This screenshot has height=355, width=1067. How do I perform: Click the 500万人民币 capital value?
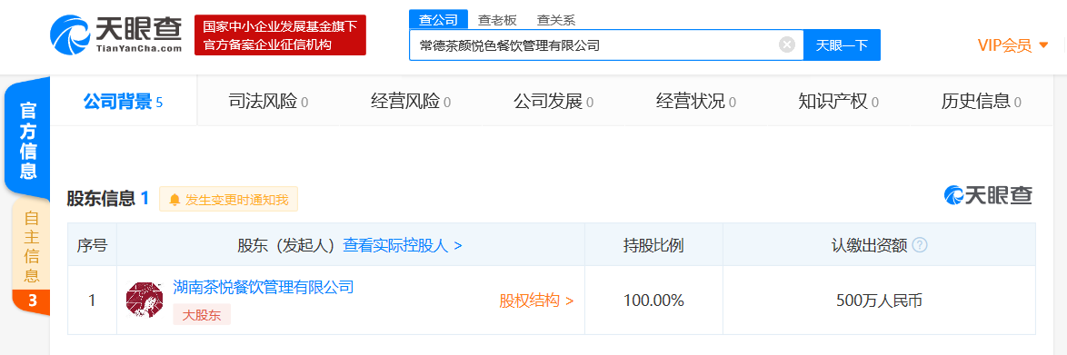879,301
